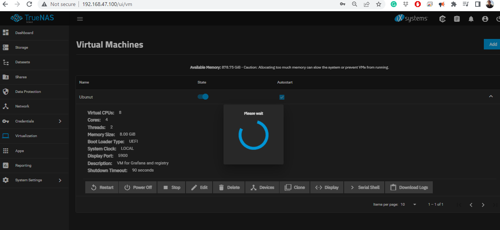The image size is (500, 230).
Task: Open Reporting in the sidebar
Action: pos(34,166)
